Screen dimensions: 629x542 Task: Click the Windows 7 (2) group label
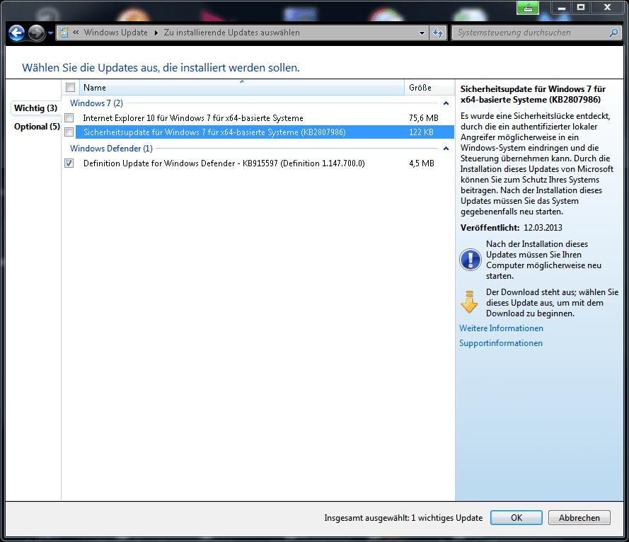(96, 103)
